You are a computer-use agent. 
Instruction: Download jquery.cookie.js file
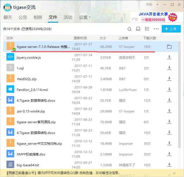tap(169, 57)
